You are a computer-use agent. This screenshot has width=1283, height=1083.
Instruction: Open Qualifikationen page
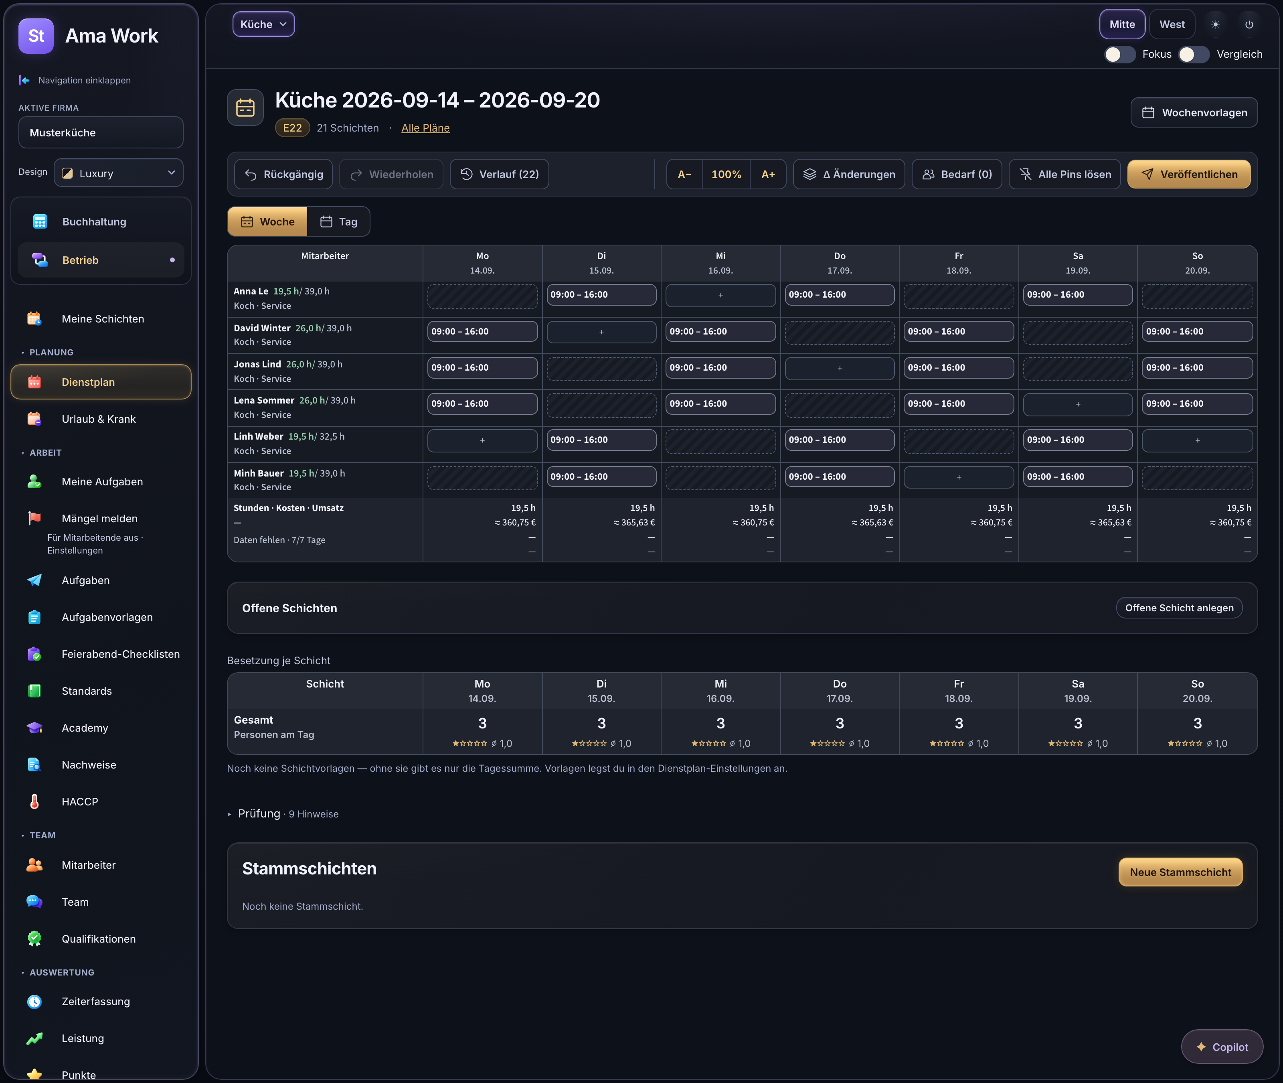tap(101, 939)
